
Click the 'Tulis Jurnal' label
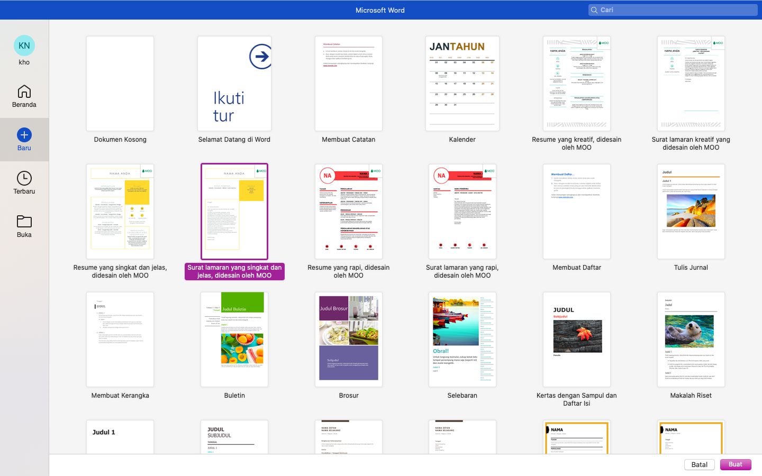691,268
